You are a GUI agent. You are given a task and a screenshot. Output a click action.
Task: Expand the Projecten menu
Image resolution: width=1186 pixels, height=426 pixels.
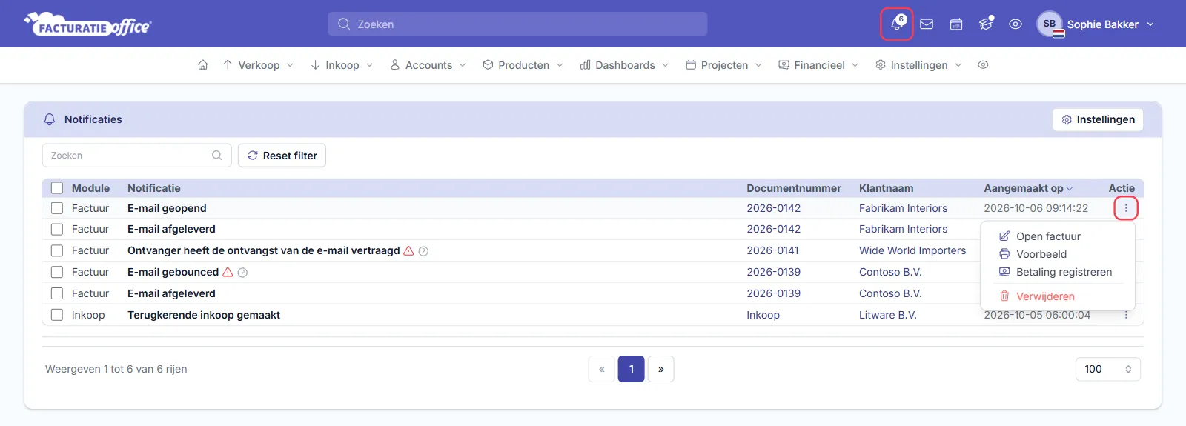click(x=724, y=65)
